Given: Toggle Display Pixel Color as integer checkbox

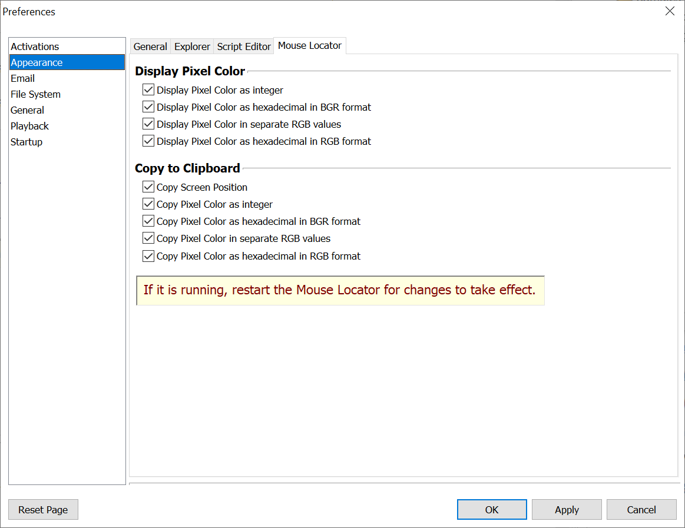Looking at the screenshot, I should point(148,90).
